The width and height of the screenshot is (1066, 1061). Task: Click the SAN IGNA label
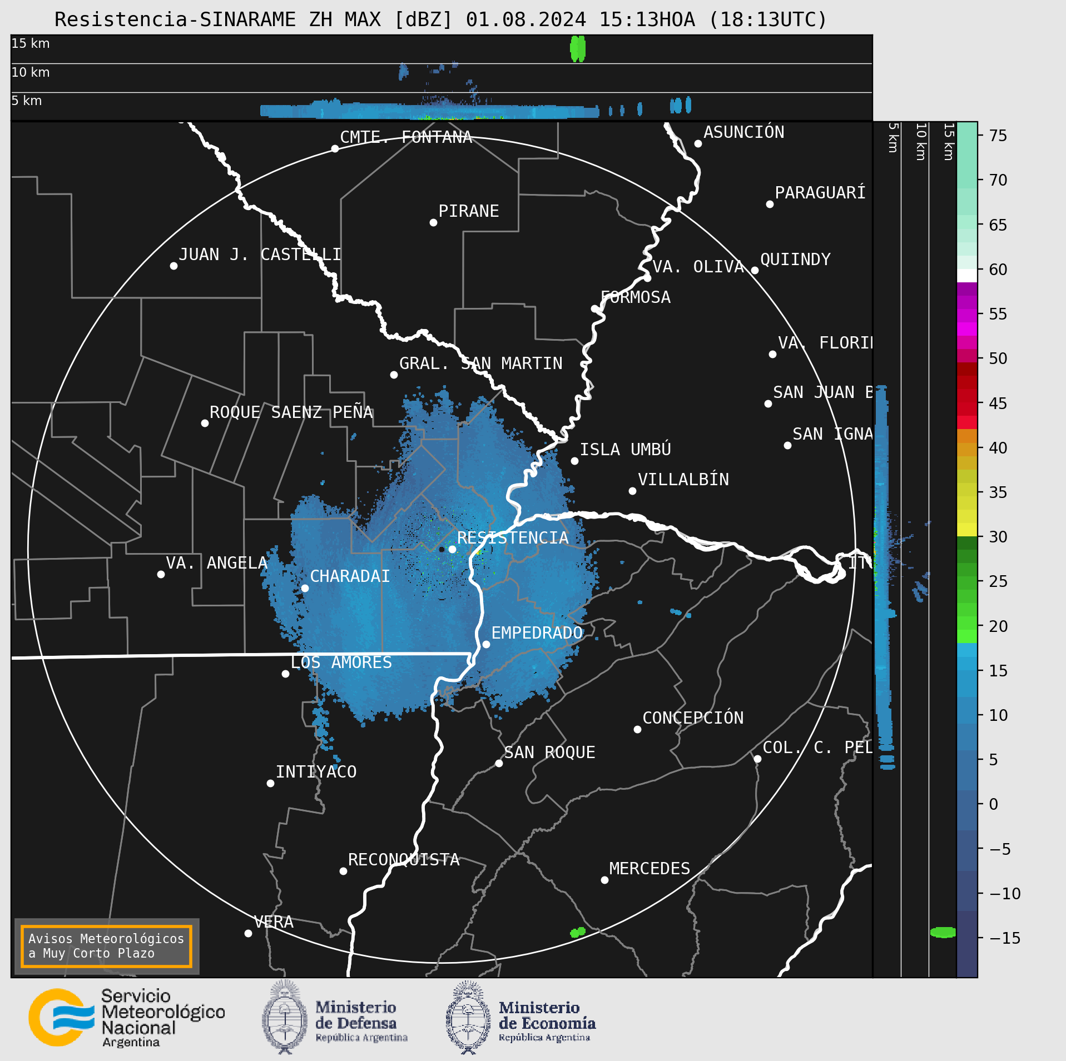(x=832, y=434)
